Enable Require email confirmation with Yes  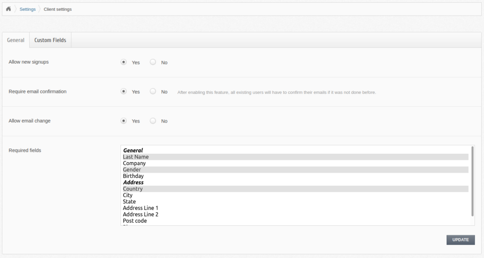coord(124,92)
